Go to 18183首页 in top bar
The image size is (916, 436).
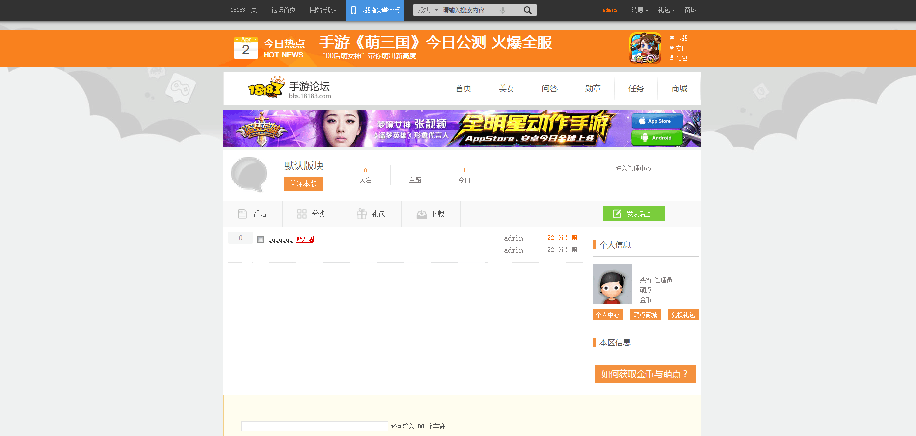(244, 10)
